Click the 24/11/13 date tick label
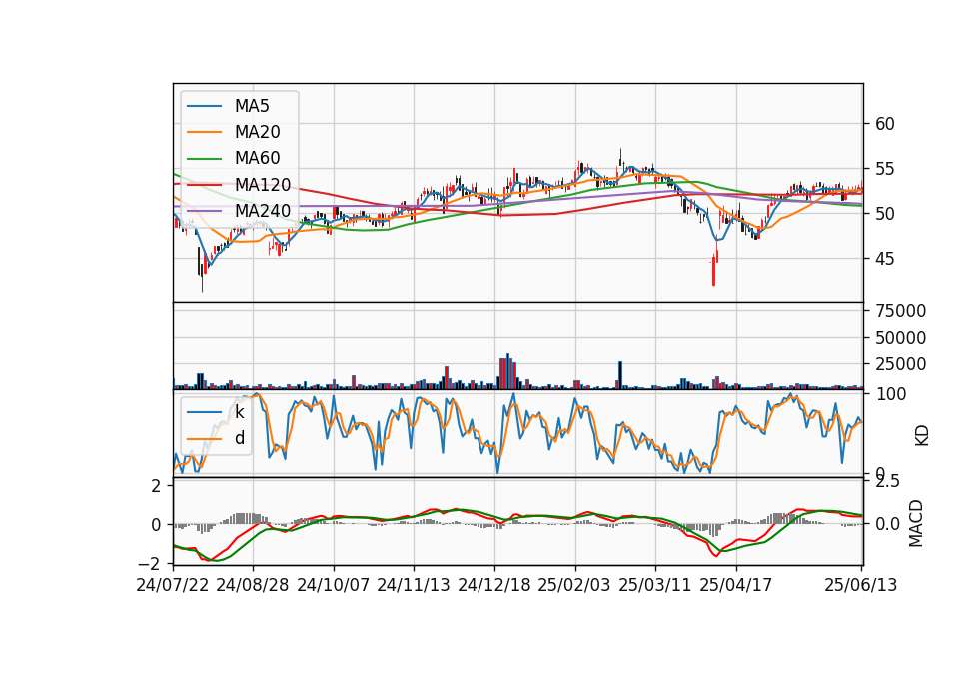This screenshot has height=689, width=959. [414, 585]
